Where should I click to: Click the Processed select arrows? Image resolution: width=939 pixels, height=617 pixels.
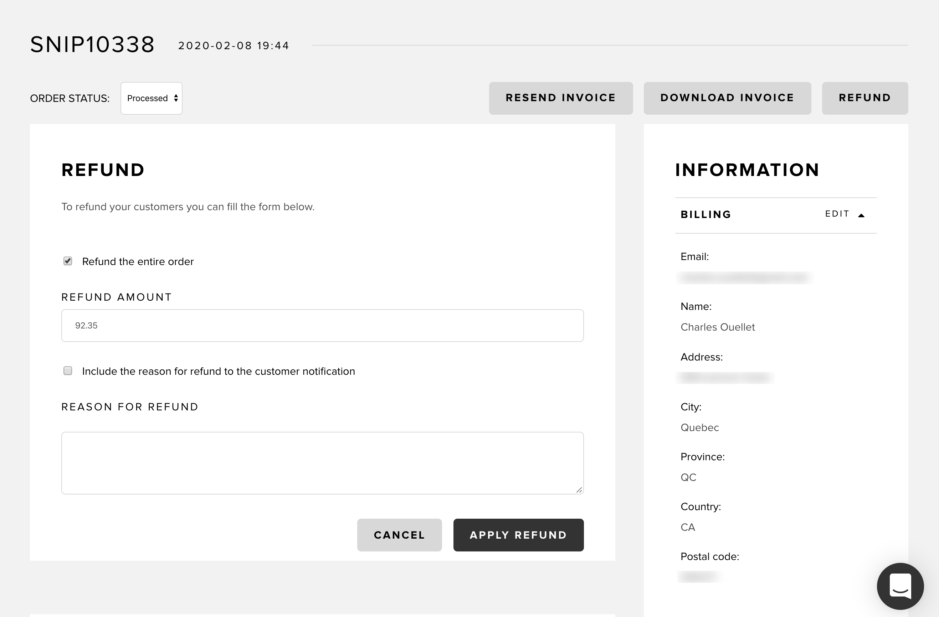176,98
